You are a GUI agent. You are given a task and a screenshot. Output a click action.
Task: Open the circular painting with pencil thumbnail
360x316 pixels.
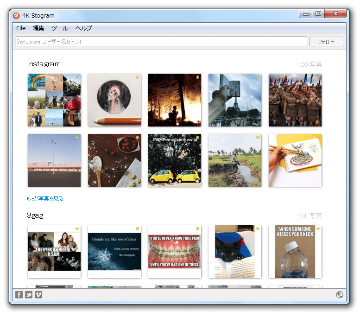pos(114,100)
